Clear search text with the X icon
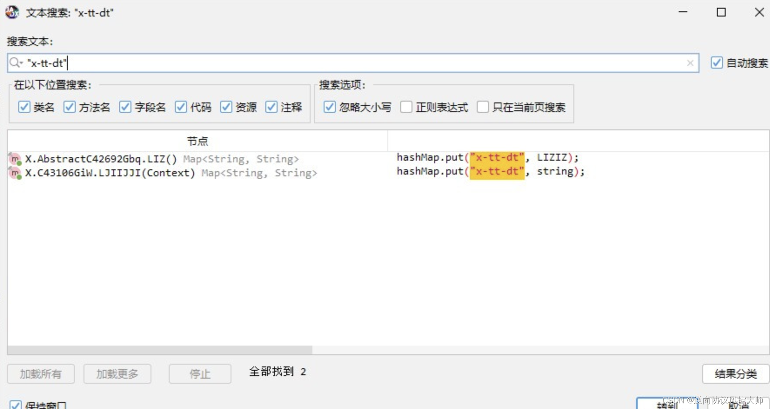770x409 pixels. [690, 63]
